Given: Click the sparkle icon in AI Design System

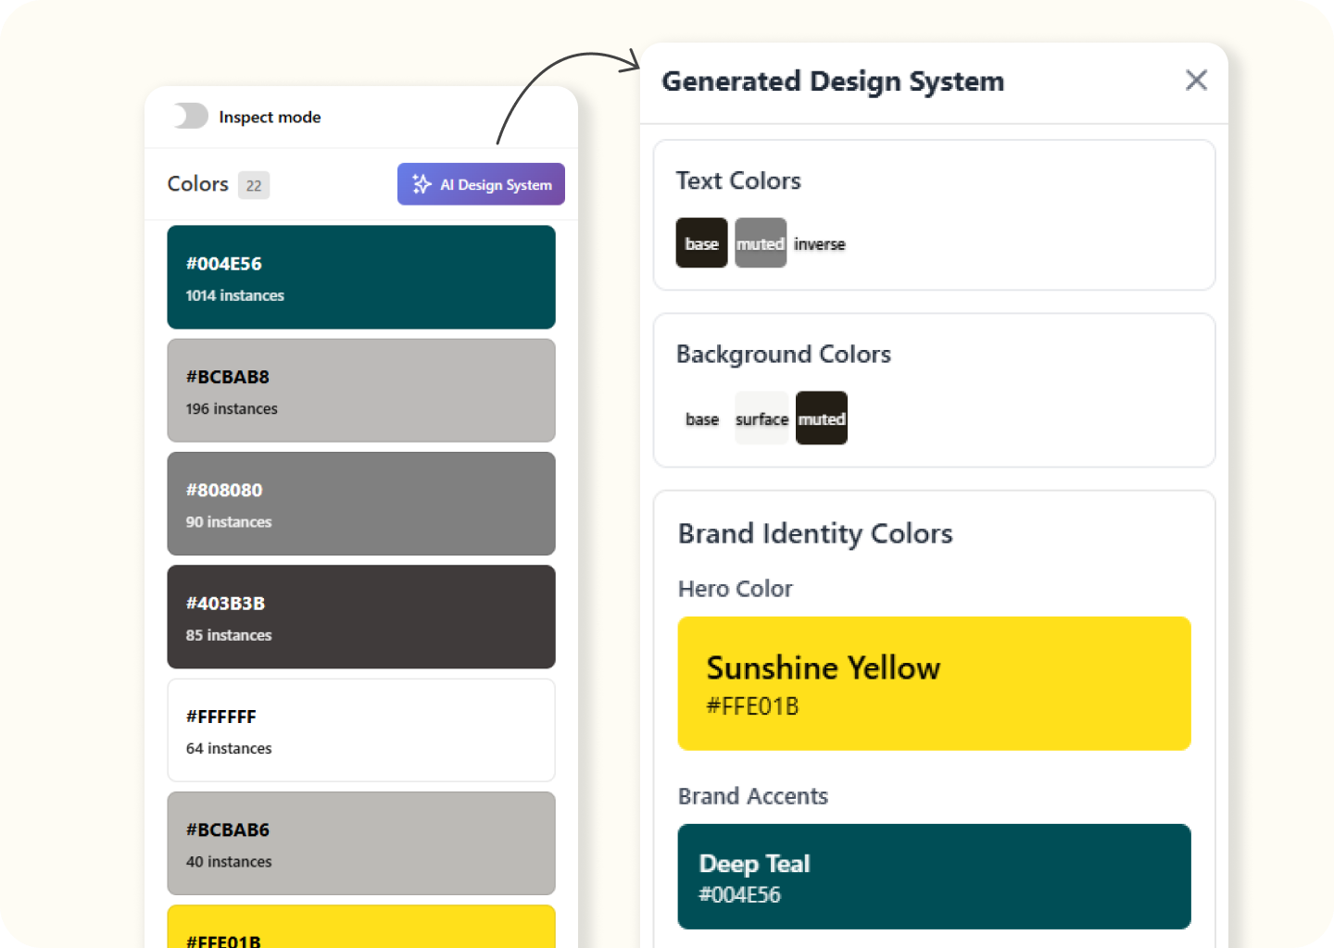Looking at the screenshot, I should (x=422, y=184).
